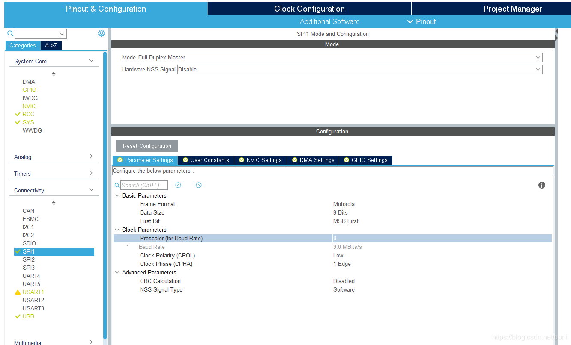Screen dimensions: 571x345
Task: Click the Frame Format value Motorola
Action: point(344,204)
